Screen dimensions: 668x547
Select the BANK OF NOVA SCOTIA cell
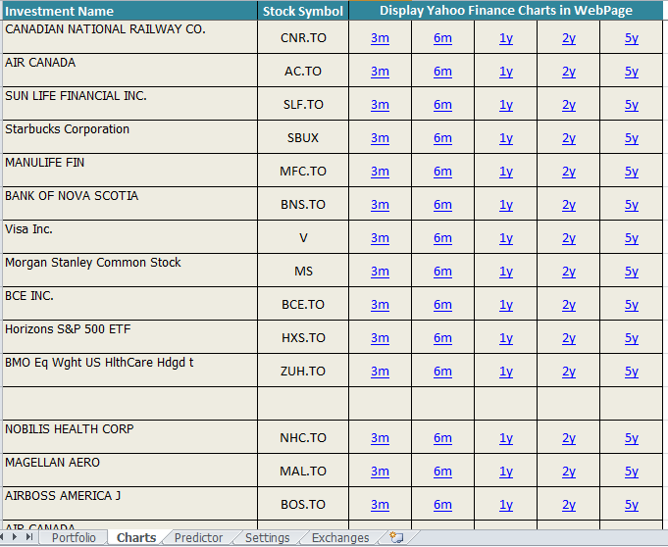tap(129, 204)
